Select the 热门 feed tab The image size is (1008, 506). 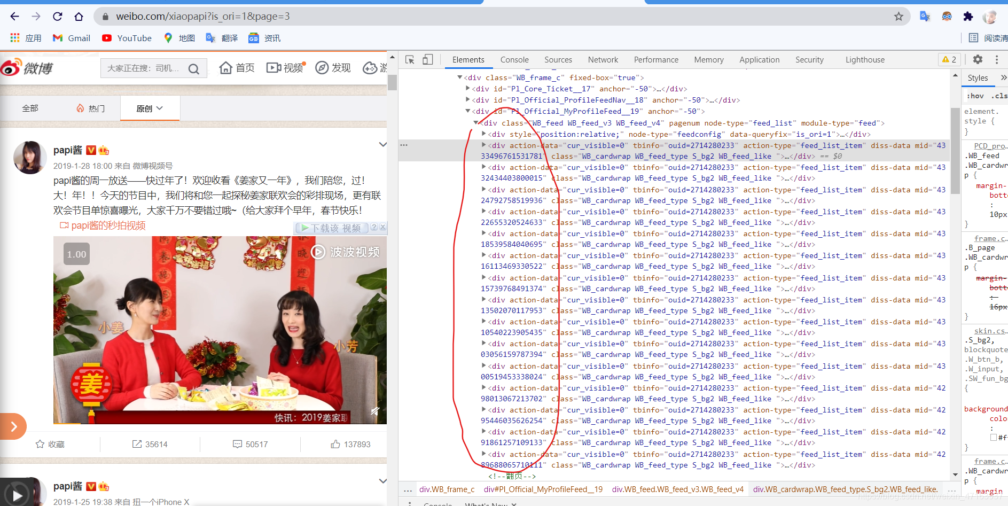[x=90, y=108]
